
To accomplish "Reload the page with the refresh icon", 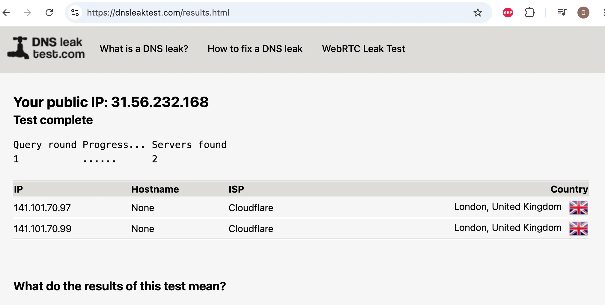I will [x=49, y=13].
